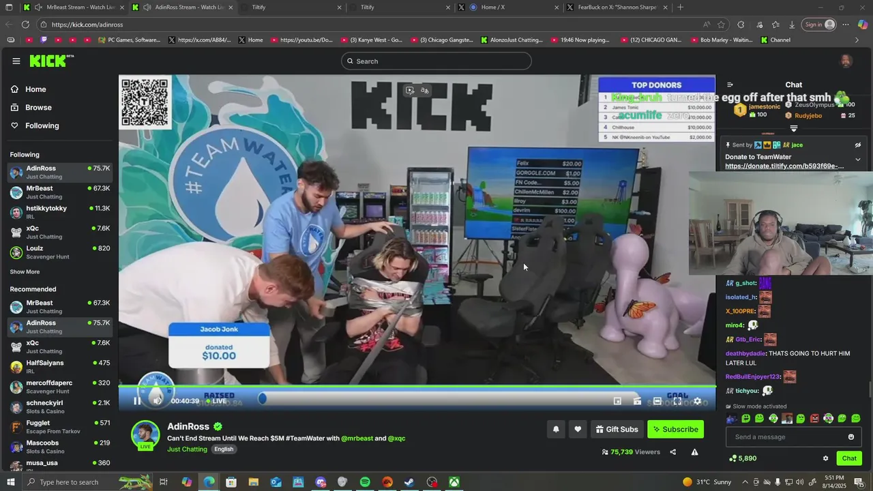Viewport: 873px width, 491px height.
Task: Focus the Kick search box
Action: (x=436, y=61)
